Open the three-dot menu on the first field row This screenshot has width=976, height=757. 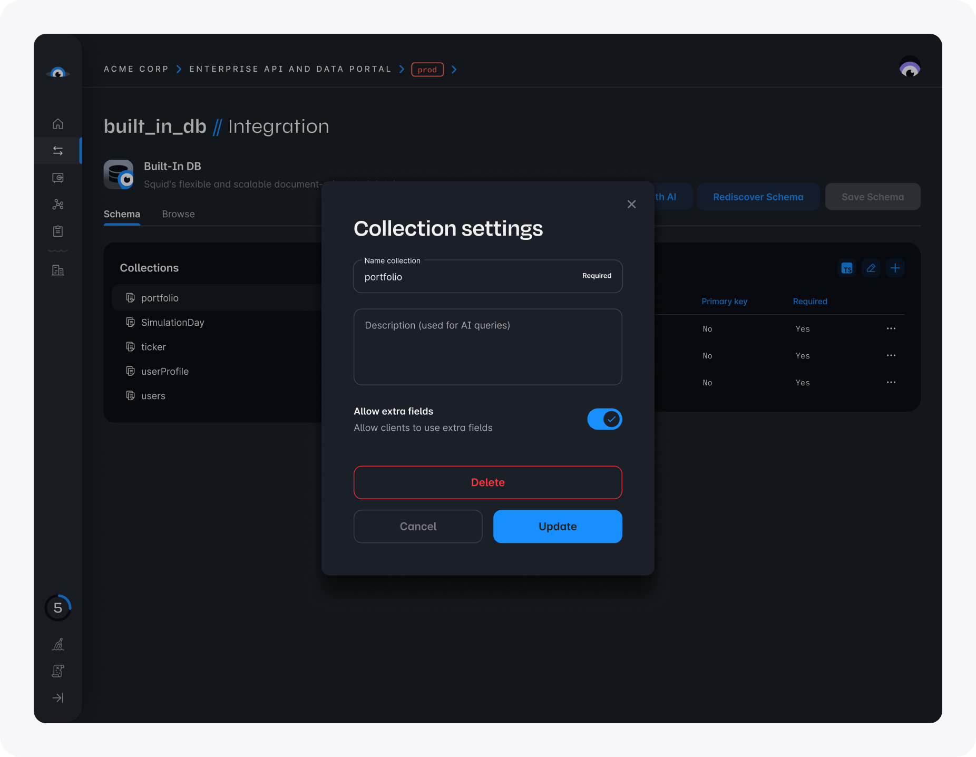(891, 328)
